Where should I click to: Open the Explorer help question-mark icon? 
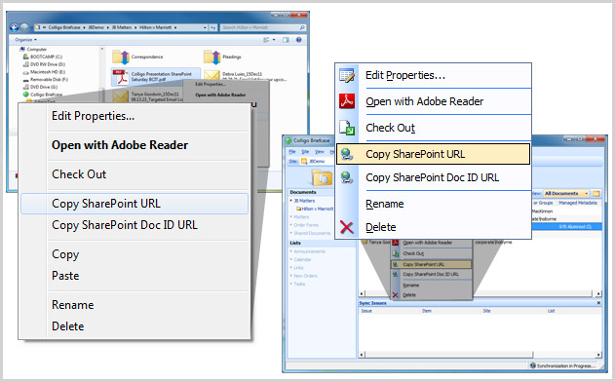299,40
